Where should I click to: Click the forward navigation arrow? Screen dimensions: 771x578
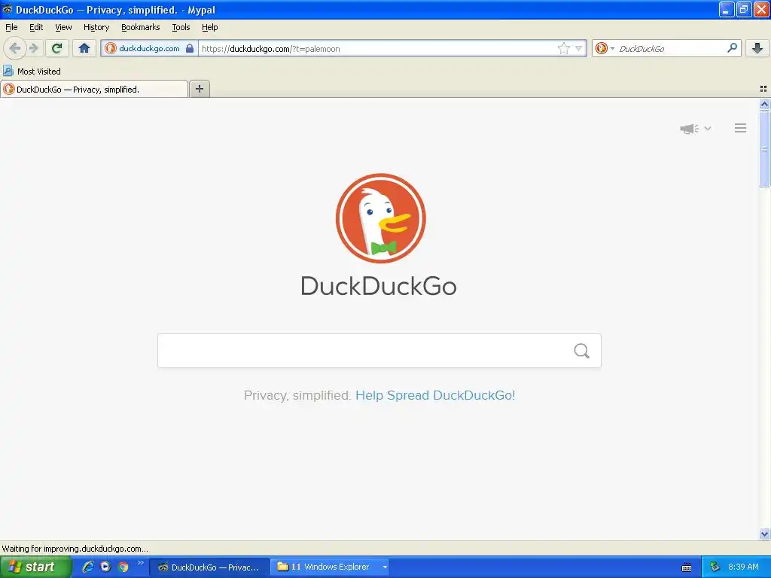tap(33, 48)
